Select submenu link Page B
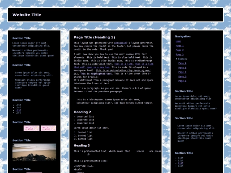Viewport: 231px width, 173px height. (182, 67)
